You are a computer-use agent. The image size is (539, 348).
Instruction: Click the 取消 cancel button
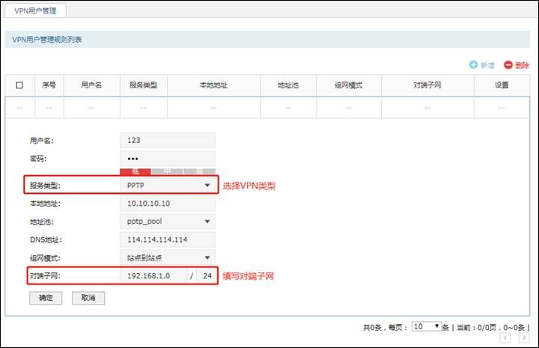click(88, 298)
